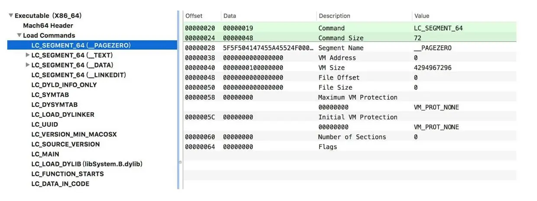Viewport: 537px width, 201px height.
Task: Select LC_SEGMENT_64 (__DATA) tree row
Action: coord(72,65)
